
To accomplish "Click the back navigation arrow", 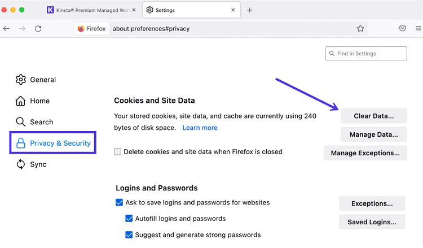I will coord(6,29).
